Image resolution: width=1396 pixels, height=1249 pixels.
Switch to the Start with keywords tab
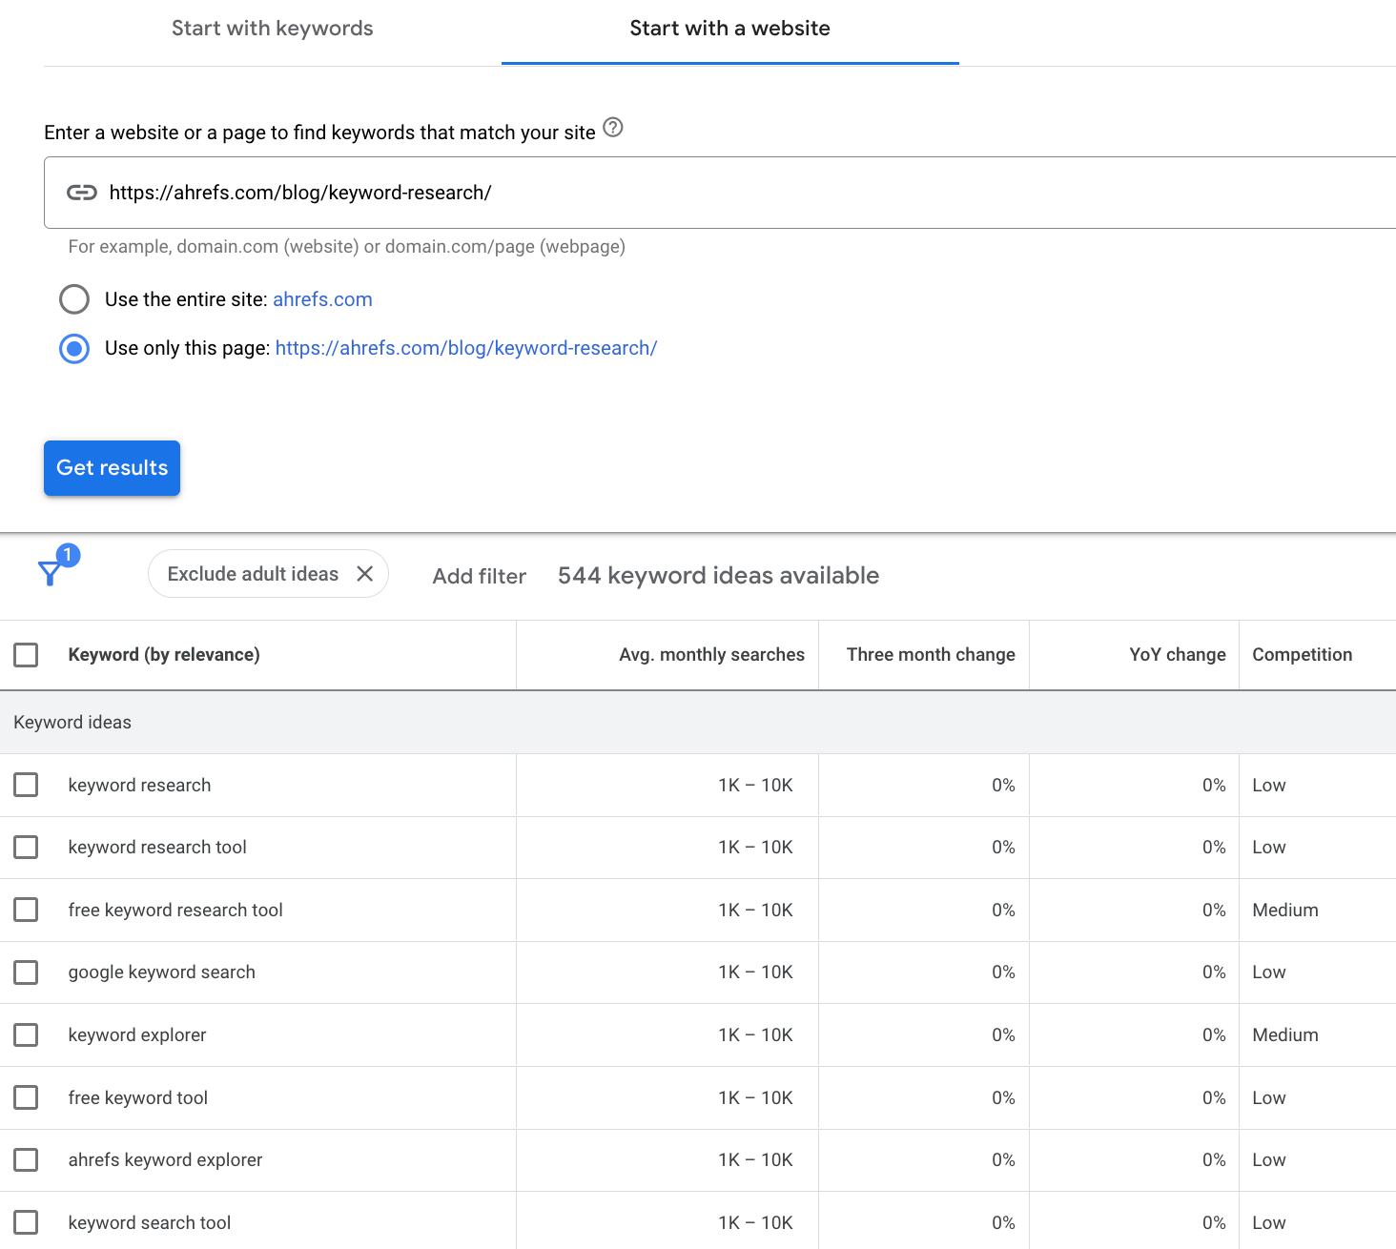point(273,29)
